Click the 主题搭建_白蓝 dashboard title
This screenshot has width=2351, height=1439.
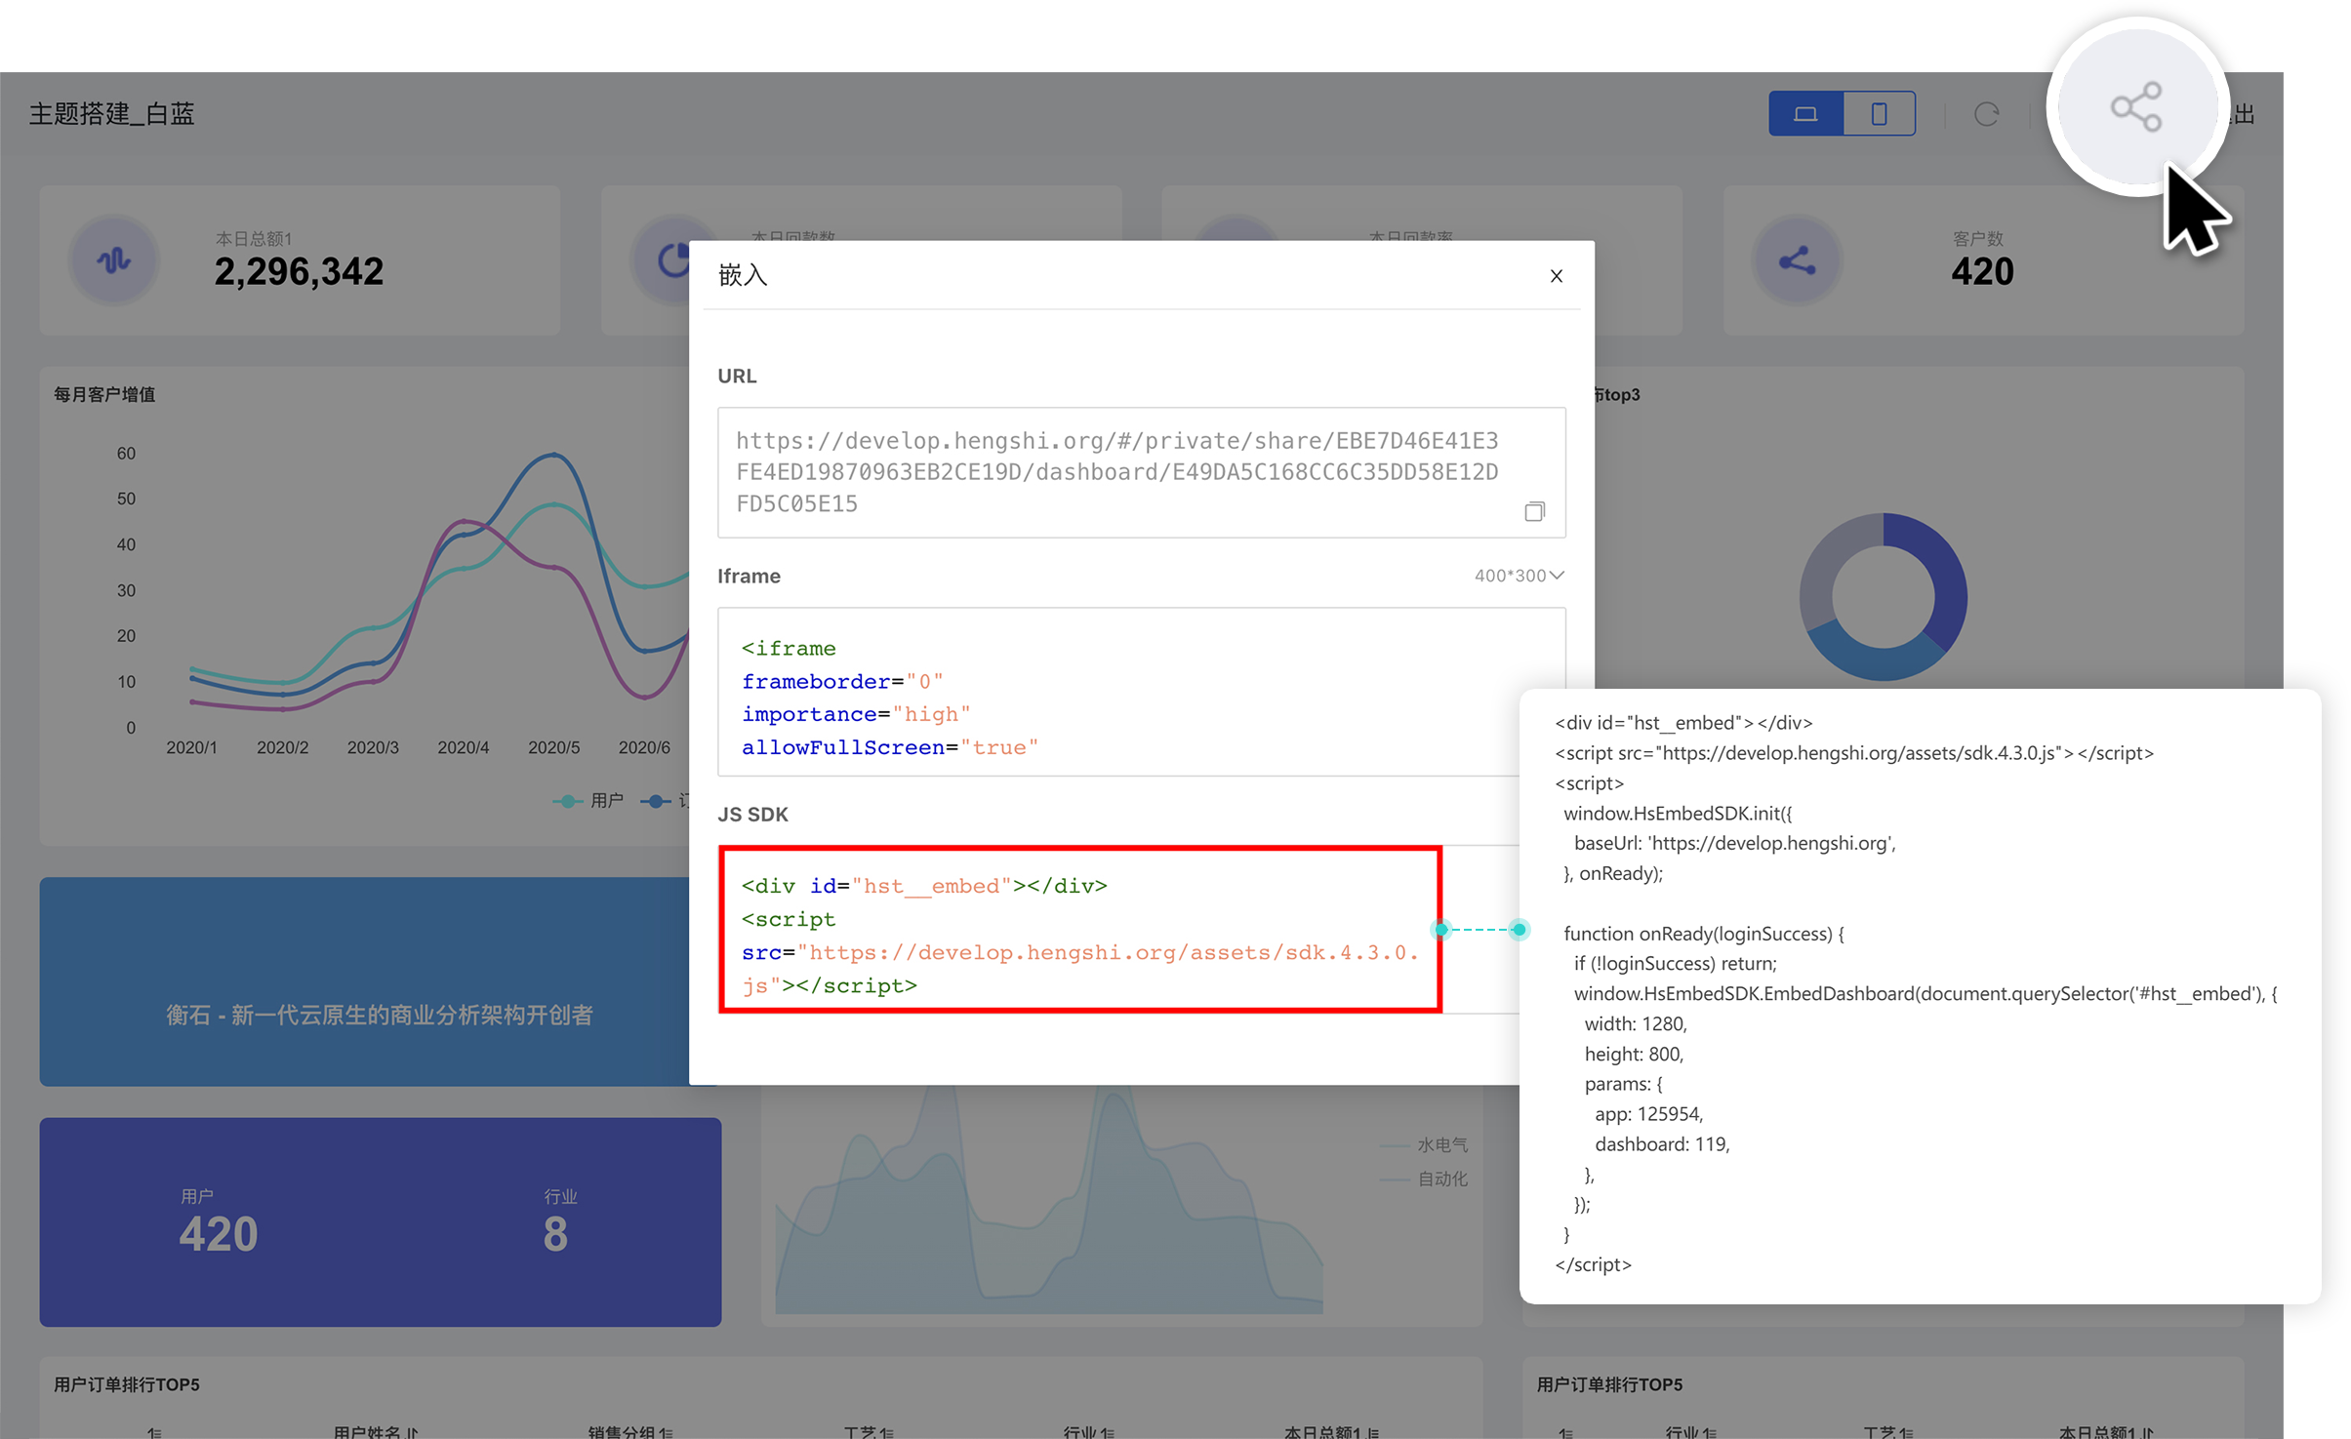point(112,114)
